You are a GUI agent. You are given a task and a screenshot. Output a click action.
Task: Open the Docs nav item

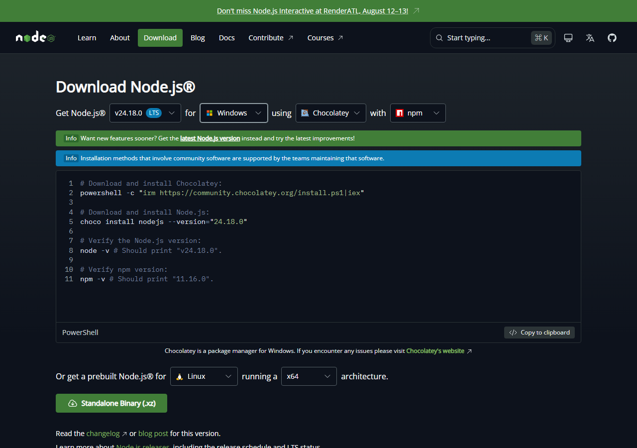(227, 38)
